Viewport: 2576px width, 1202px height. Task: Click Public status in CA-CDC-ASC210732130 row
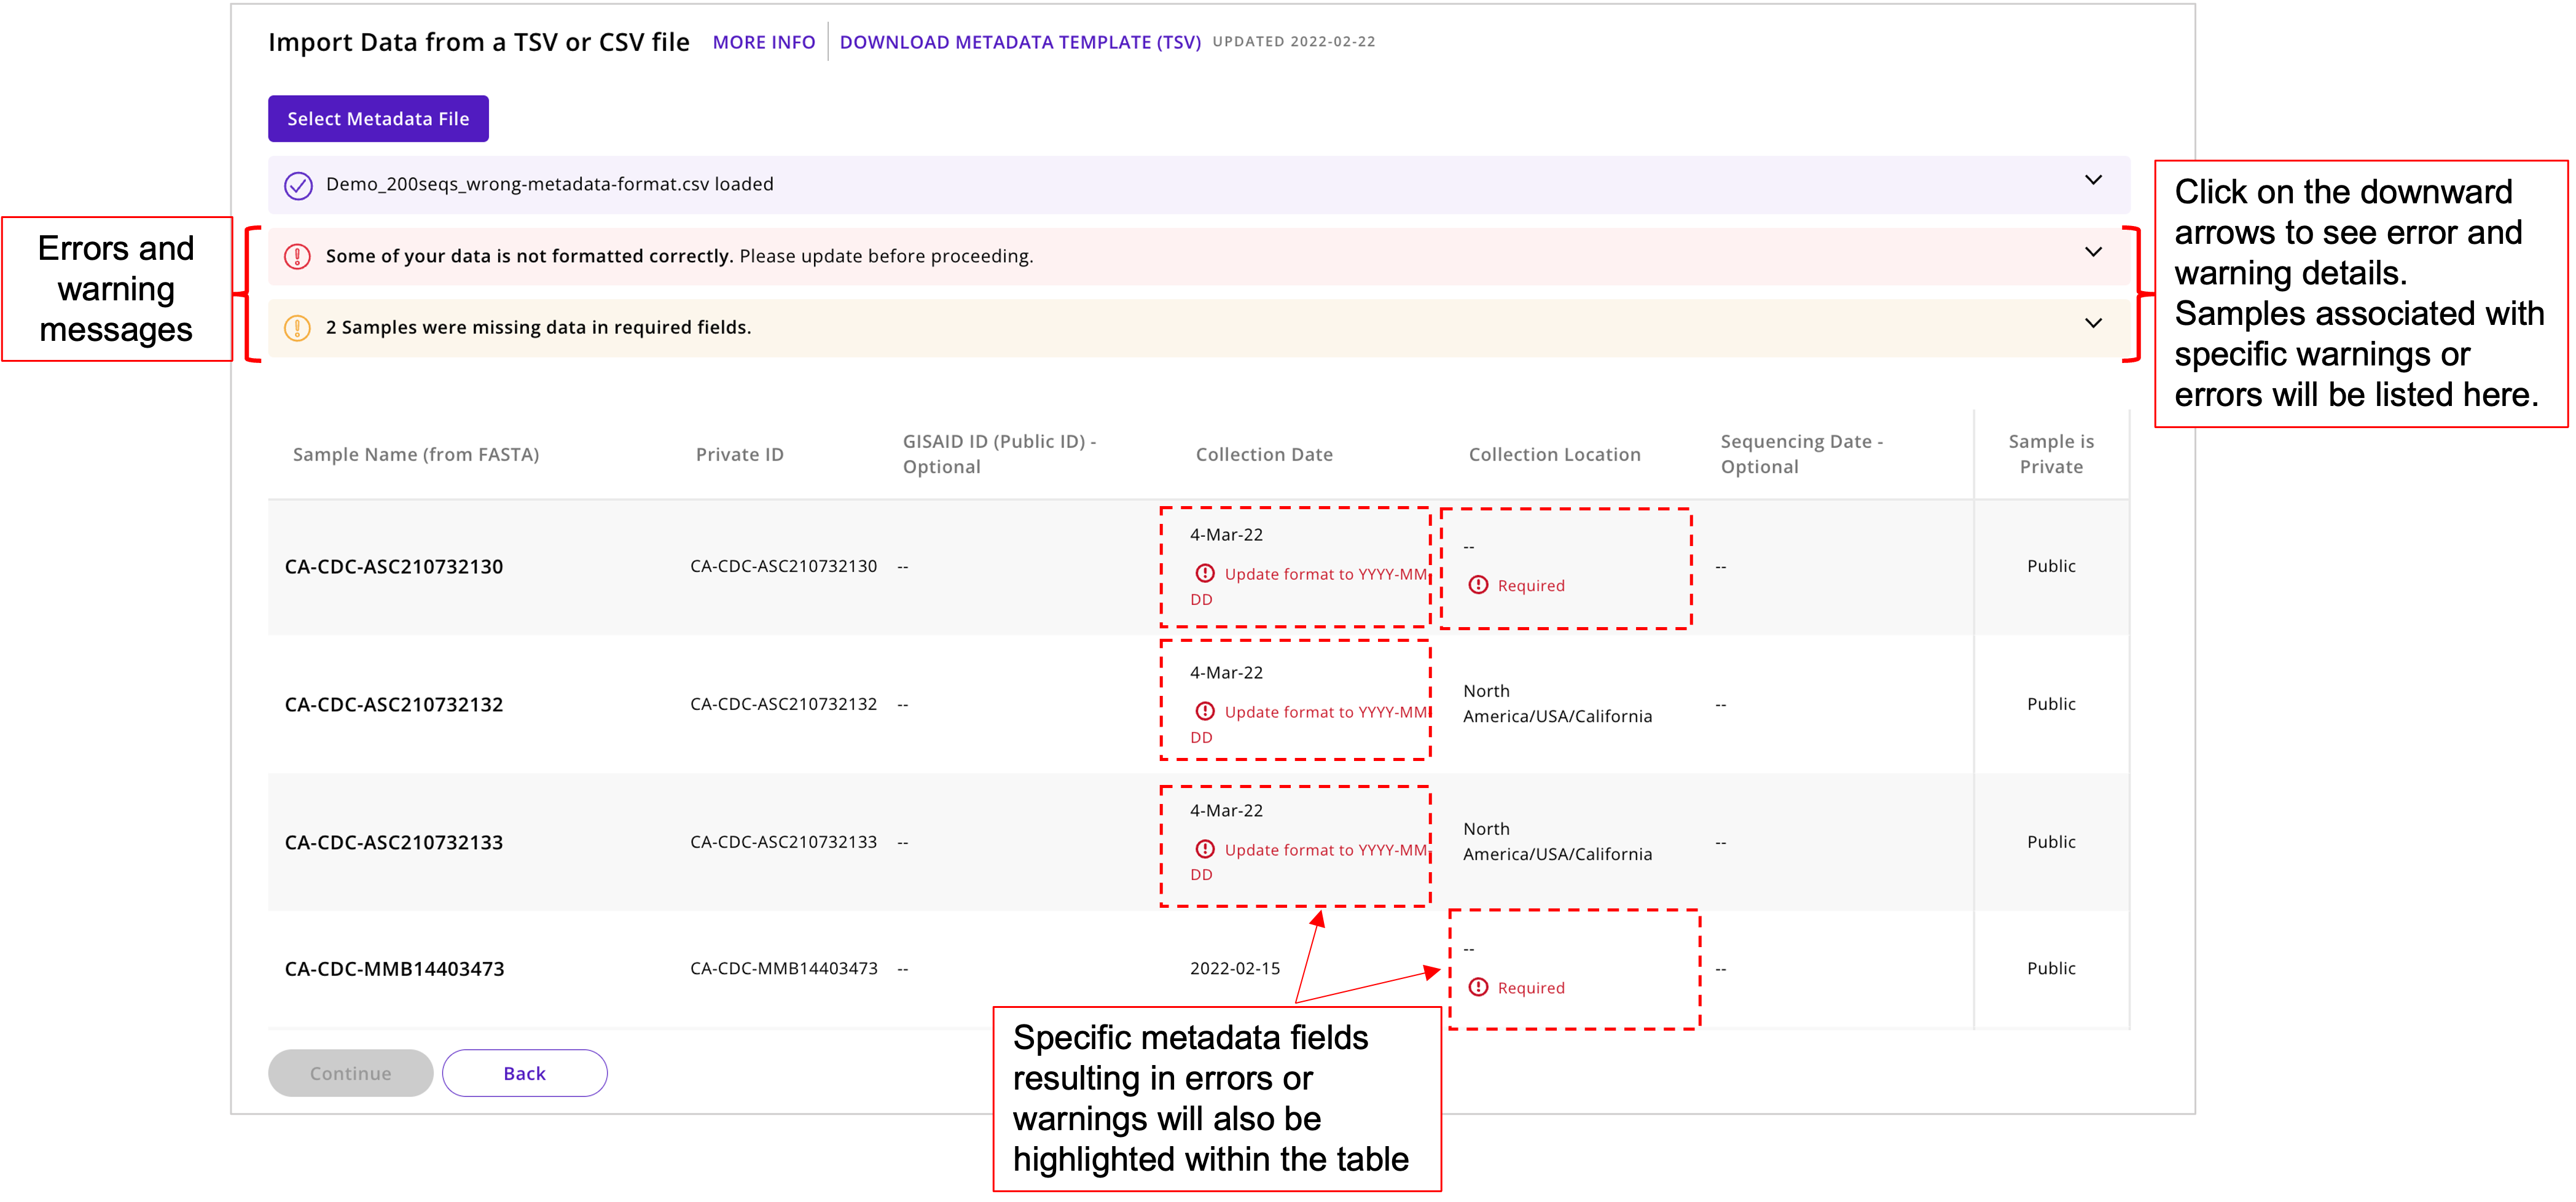[2051, 566]
